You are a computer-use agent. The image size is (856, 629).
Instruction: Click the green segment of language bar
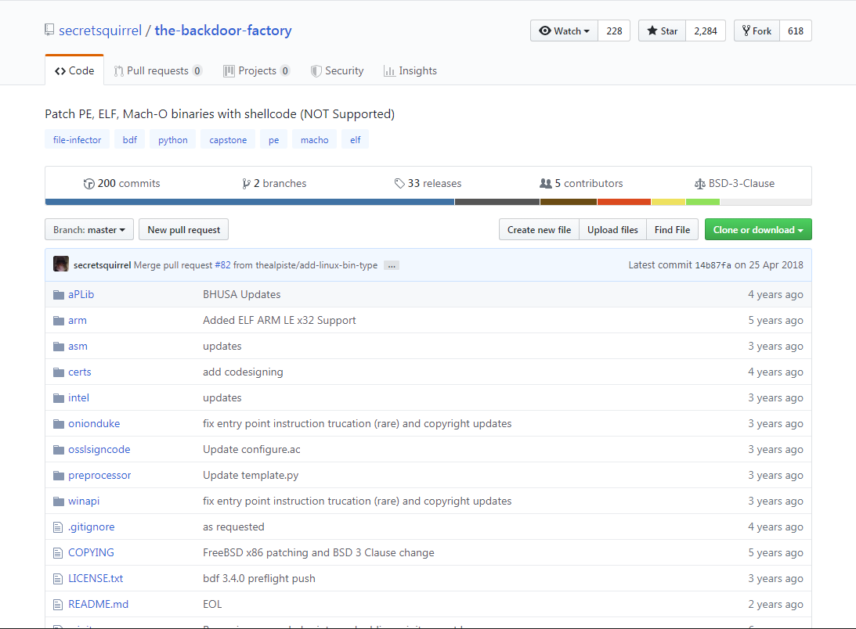tap(702, 202)
